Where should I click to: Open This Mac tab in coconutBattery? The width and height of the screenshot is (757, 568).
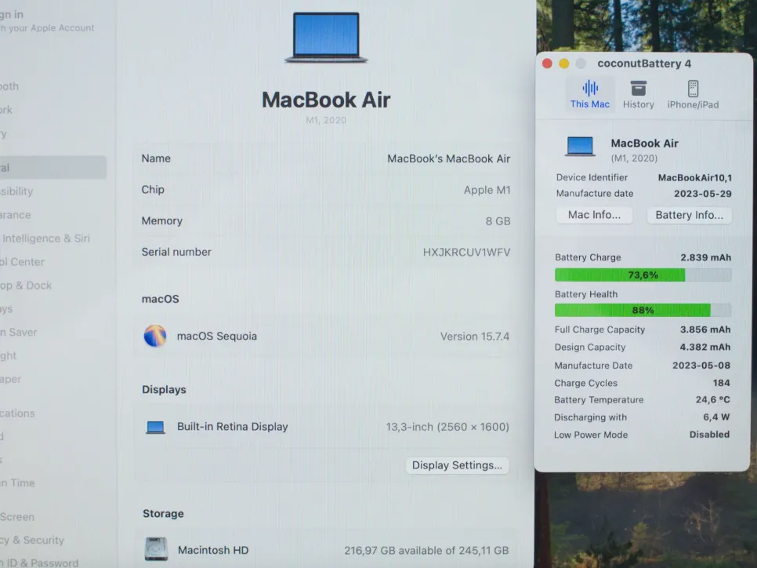pyautogui.click(x=589, y=94)
